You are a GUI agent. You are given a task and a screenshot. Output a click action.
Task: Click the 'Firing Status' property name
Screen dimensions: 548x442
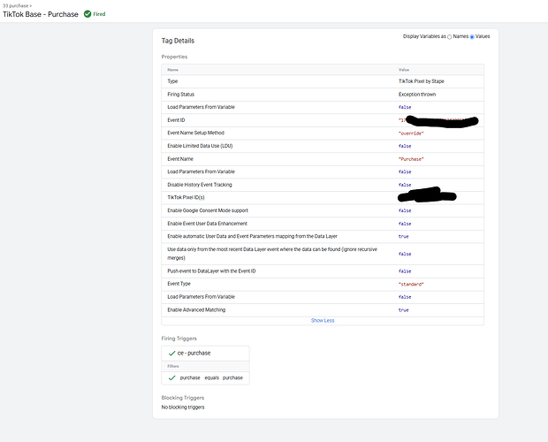tap(180, 95)
